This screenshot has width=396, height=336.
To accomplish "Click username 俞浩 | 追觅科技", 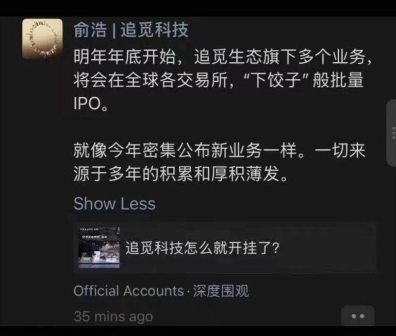I will 131,30.
